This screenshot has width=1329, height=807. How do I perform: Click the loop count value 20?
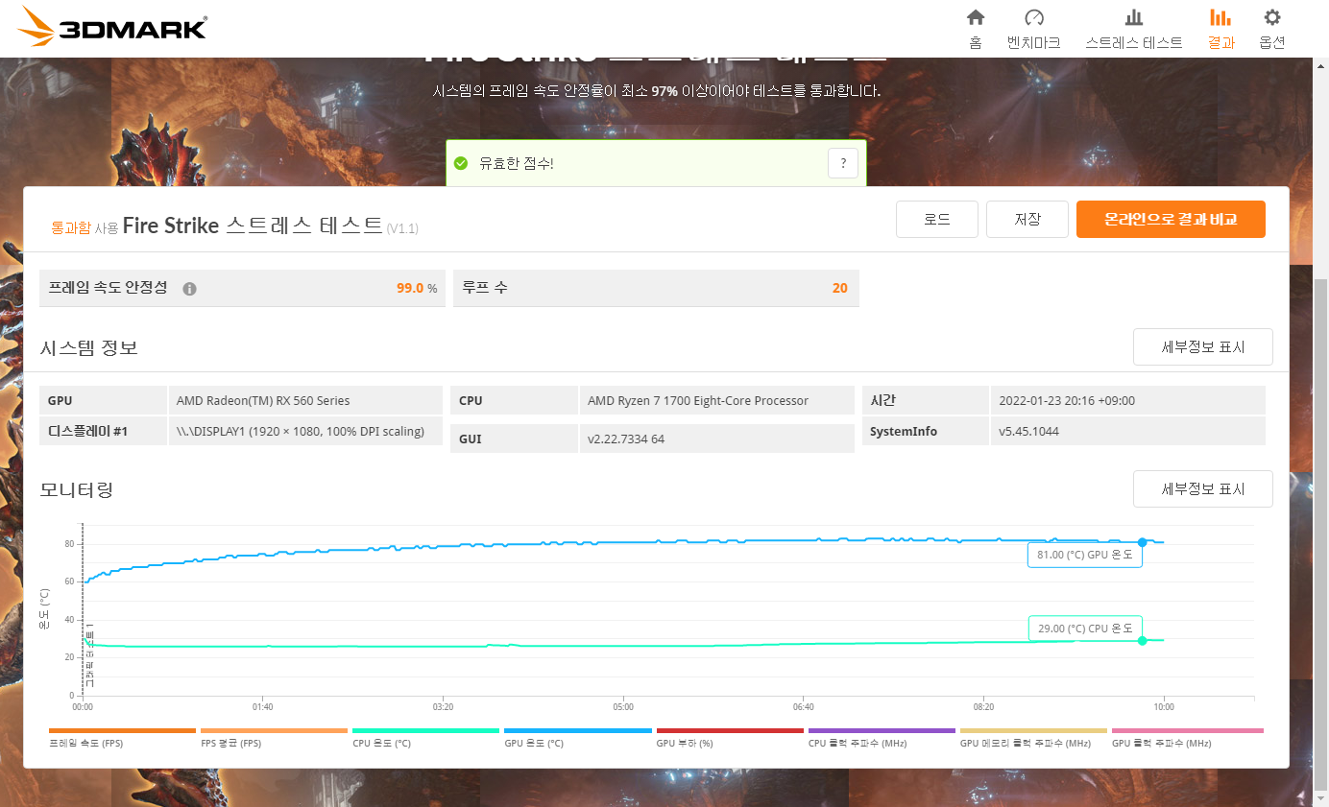tap(840, 288)
